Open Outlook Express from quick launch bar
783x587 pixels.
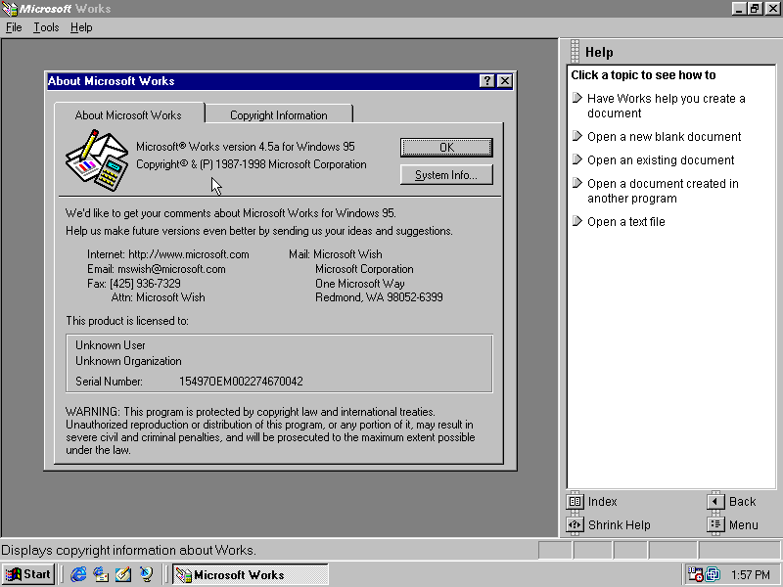(x=101, y=574)
